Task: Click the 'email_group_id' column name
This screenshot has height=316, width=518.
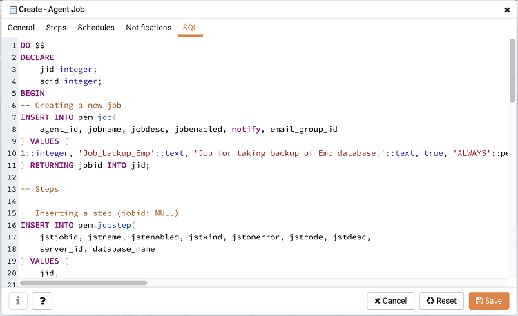Action: pyautogui.click(x=304, y=129)
